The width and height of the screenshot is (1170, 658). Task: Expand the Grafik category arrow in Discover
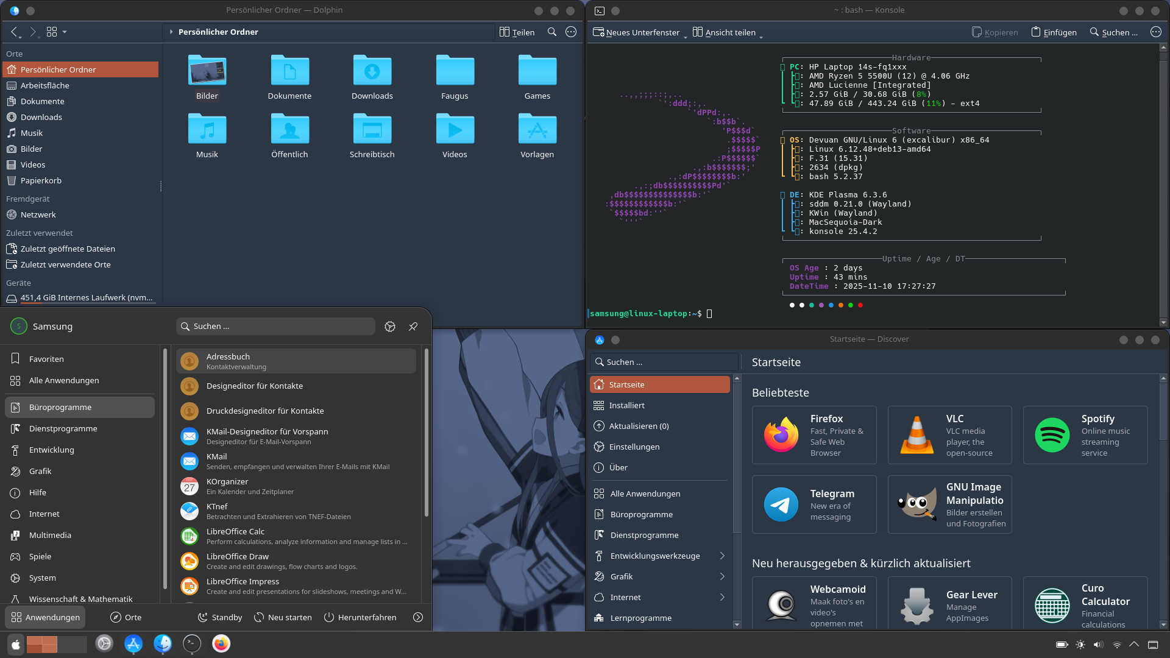click(x=722, y=576)
